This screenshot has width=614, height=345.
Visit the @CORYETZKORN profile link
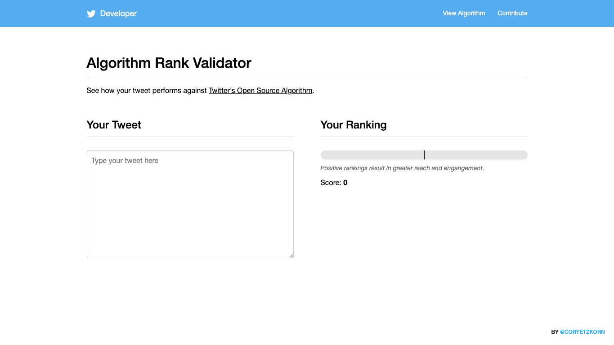582,332
